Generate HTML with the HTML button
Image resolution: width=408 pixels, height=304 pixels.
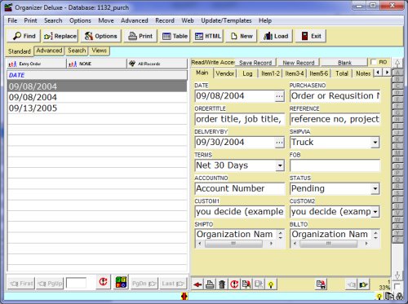click(x=208, y=36)
